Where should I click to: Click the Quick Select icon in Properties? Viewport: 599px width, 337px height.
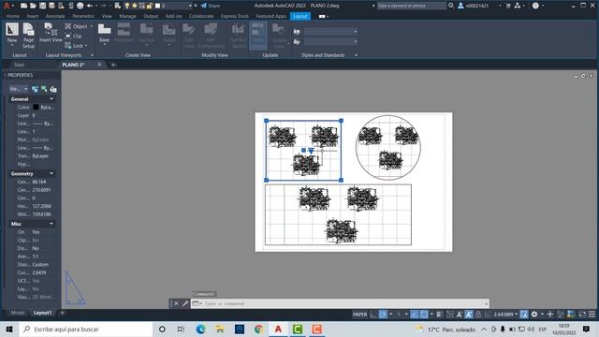[53, 89]
